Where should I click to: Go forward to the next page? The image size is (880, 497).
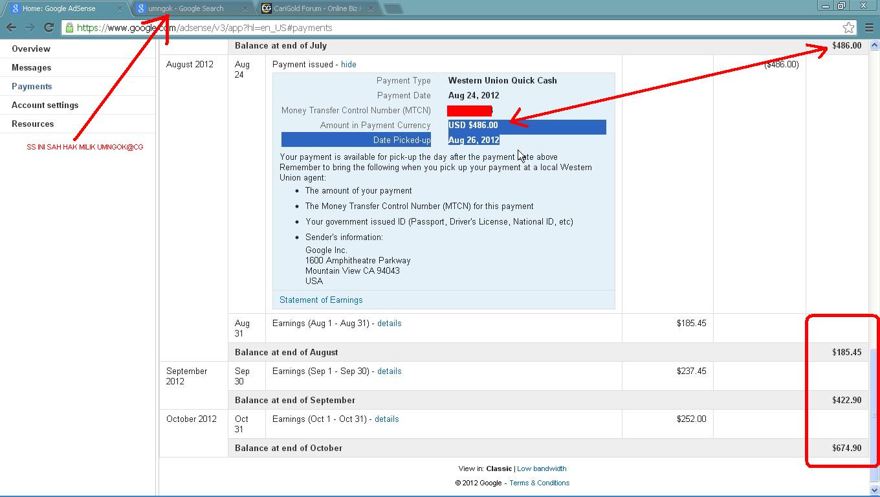coord(30,27)
